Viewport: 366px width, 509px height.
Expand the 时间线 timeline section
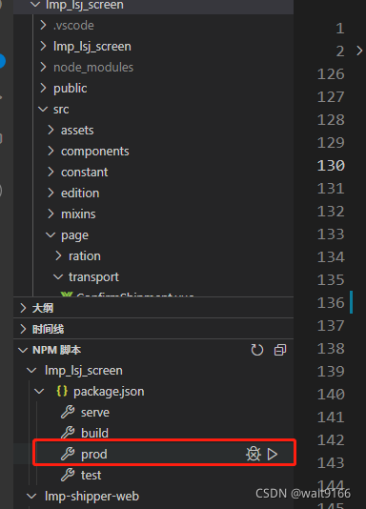click(x=23, y=329)
